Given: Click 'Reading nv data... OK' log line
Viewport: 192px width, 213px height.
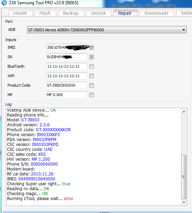Looking at the screenshot, I should 28,189.
